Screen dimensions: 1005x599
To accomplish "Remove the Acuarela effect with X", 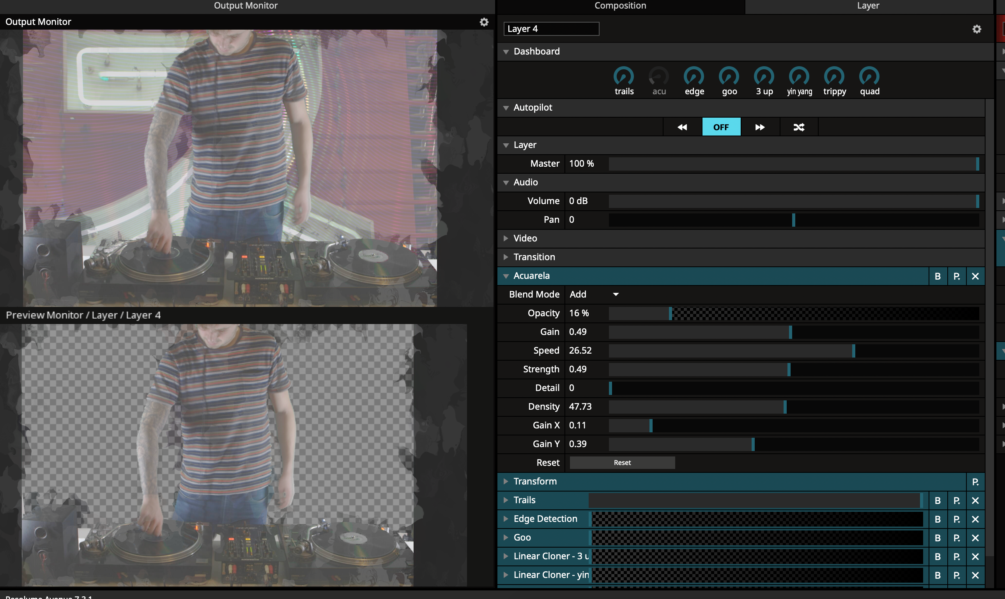I will click(x=975, y=276).
